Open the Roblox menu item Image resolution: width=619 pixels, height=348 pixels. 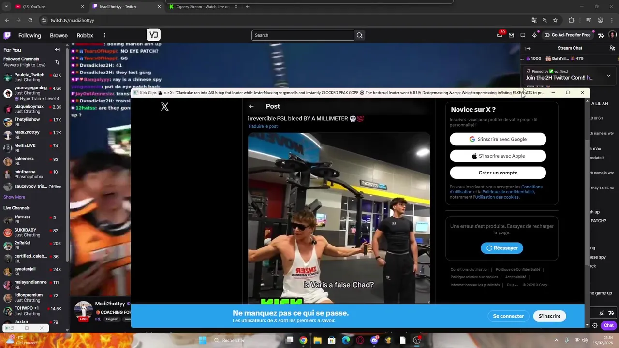coord(85,35)
